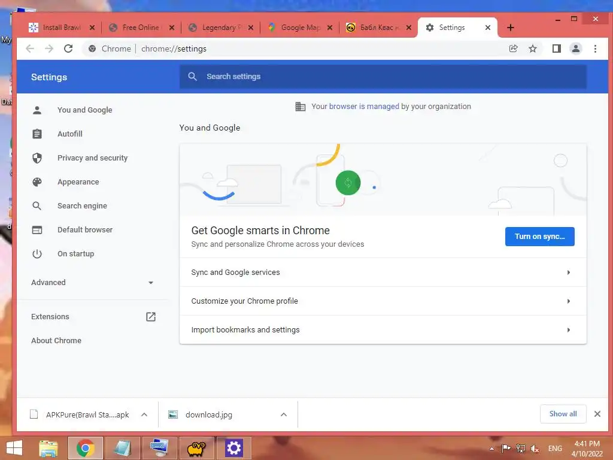Bookmark this tab with the star icon

[532, 49]
